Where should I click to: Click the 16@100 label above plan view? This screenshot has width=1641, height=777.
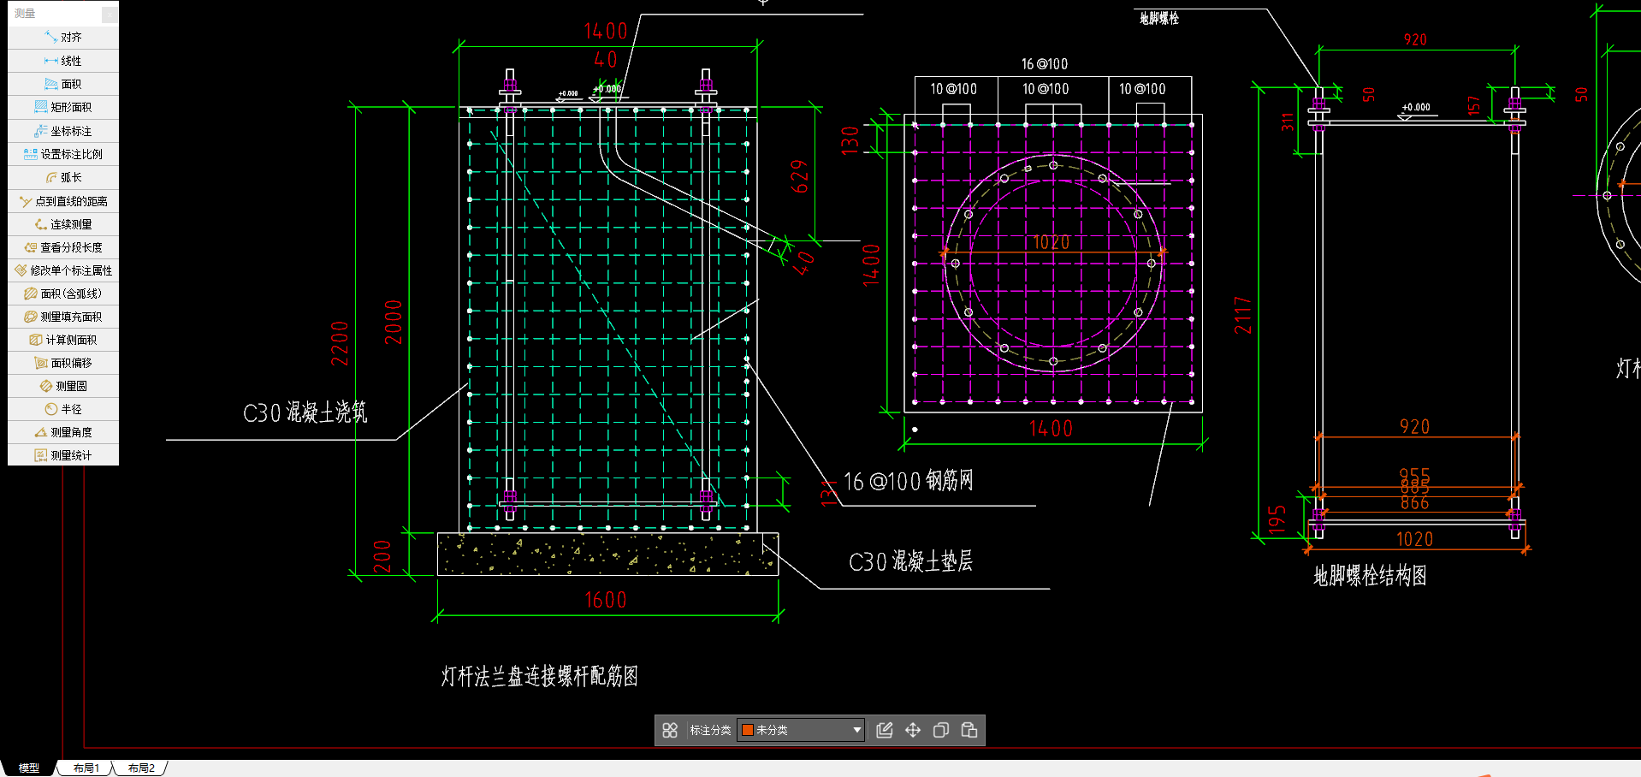pyautogui.click(x=1045, y=64)
